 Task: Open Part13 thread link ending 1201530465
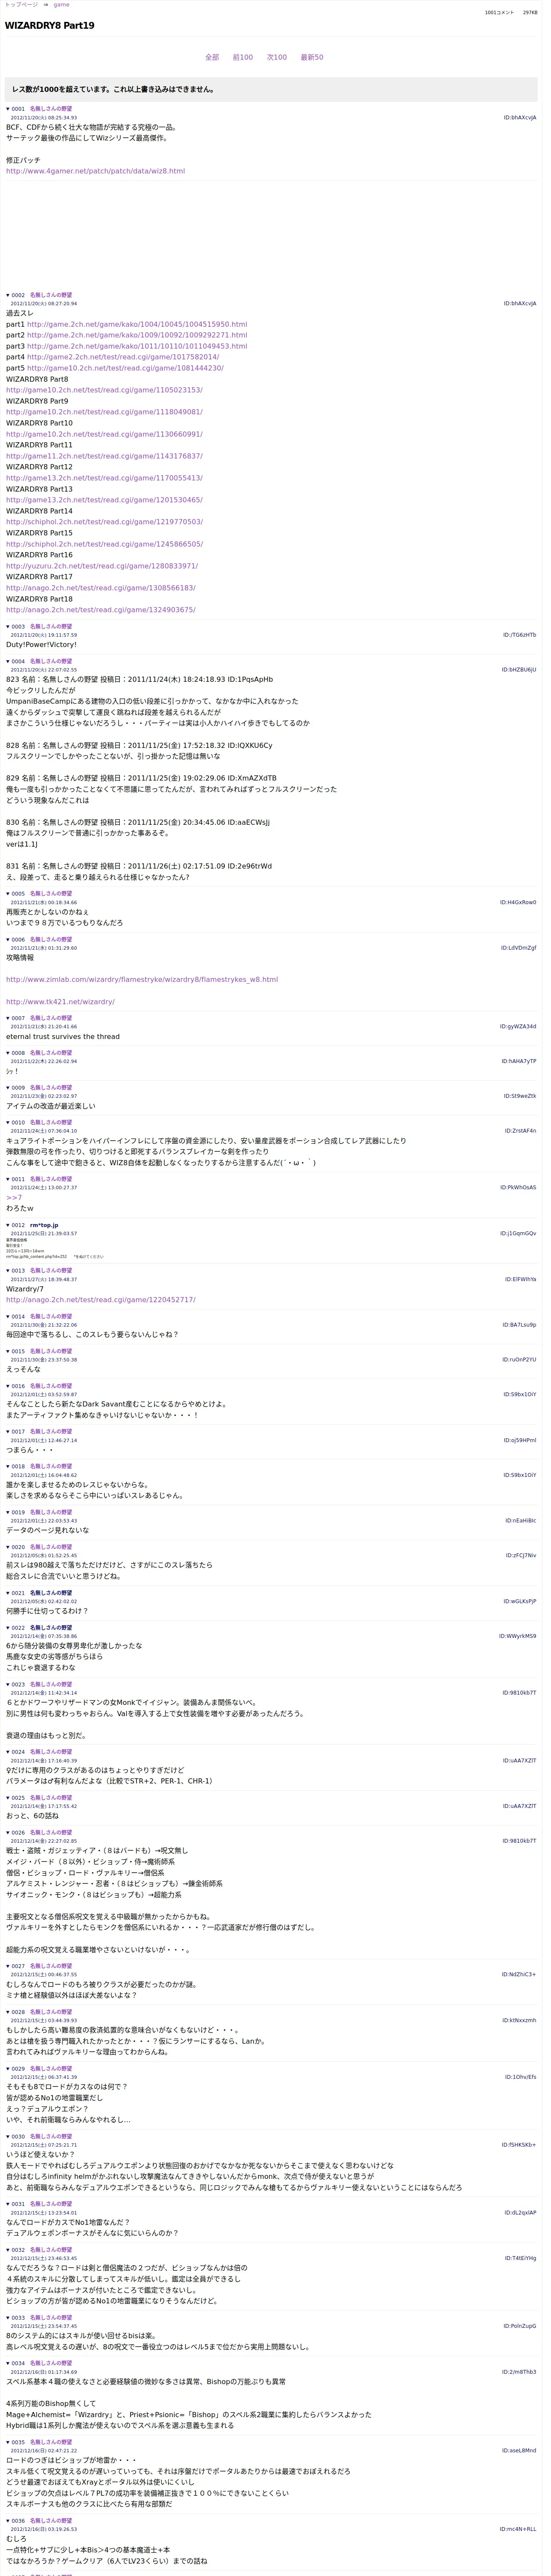(104, 500)
